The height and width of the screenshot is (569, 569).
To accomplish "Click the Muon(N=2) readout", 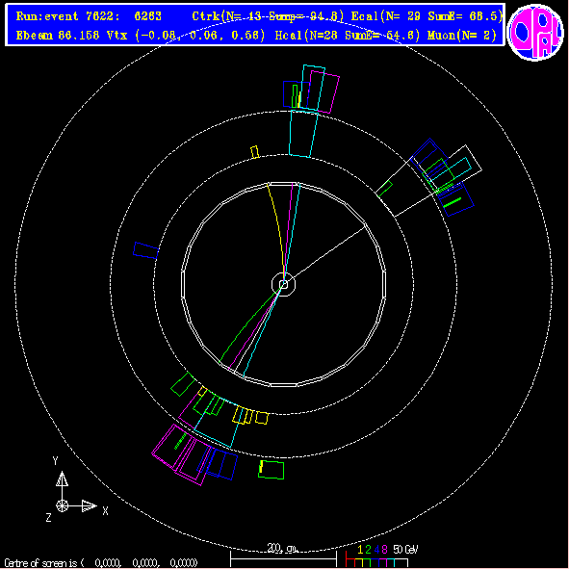I will coord(461,36).
